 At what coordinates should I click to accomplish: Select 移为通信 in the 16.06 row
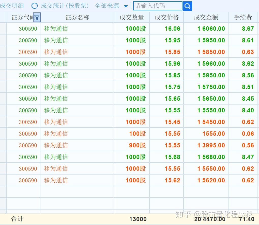(56, 29)
